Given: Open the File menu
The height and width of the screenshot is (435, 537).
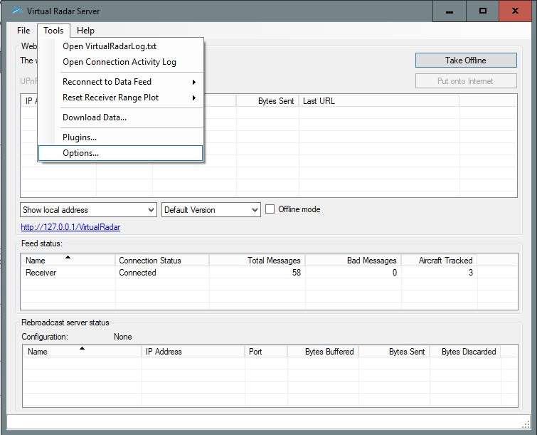Looking at the screenshot, I should pos(23,31).
